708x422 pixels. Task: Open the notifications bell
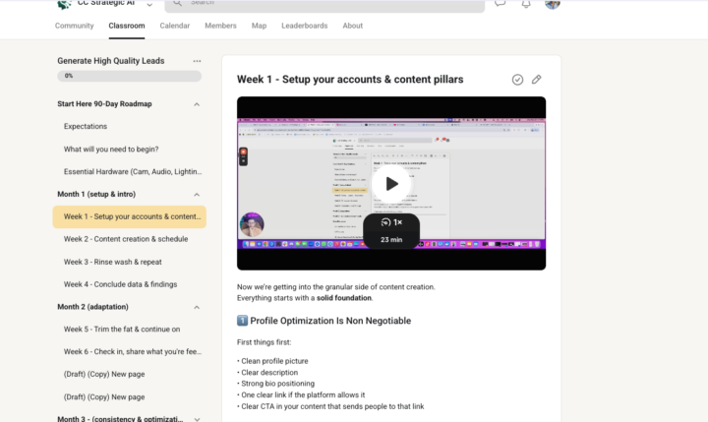[526, 4]
